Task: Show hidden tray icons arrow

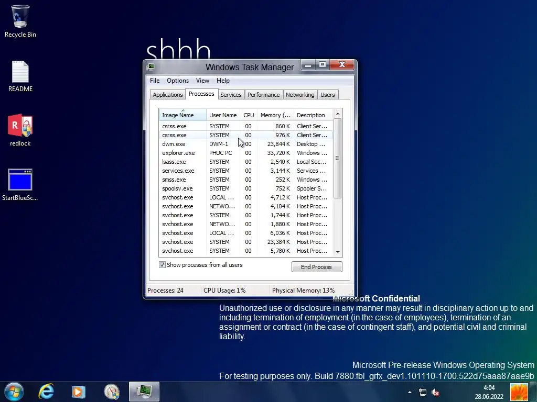Action: point(410,392)
